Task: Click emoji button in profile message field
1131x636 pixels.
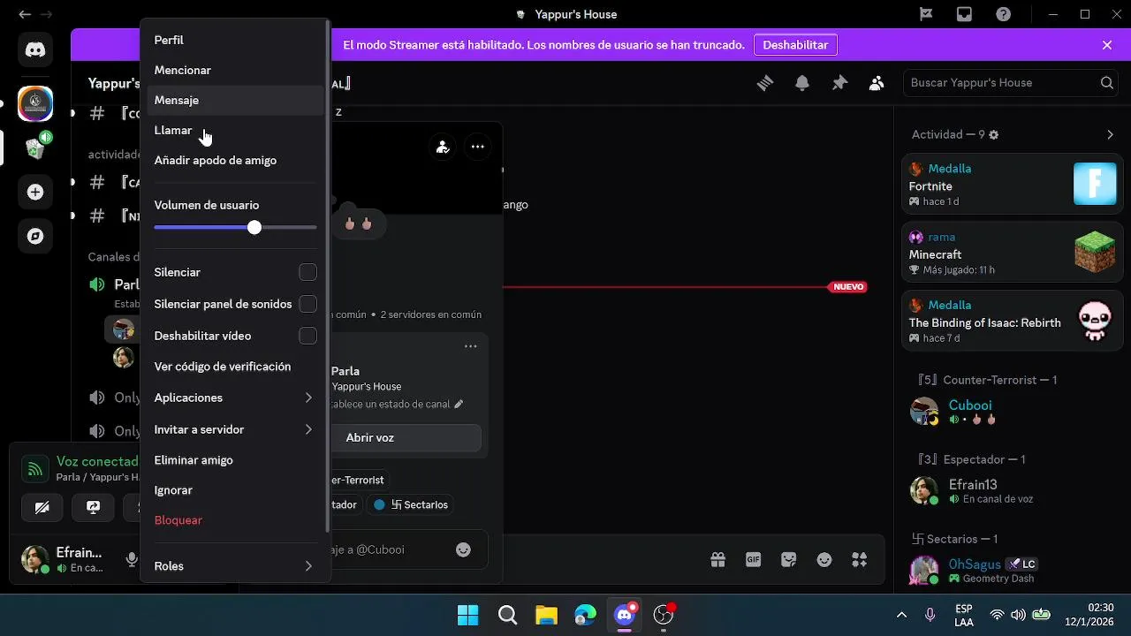Action: (x=463, y=549)
